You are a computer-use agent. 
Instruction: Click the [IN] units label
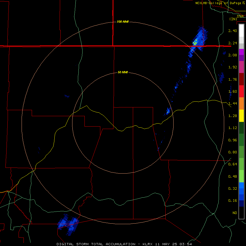(233, 19)
